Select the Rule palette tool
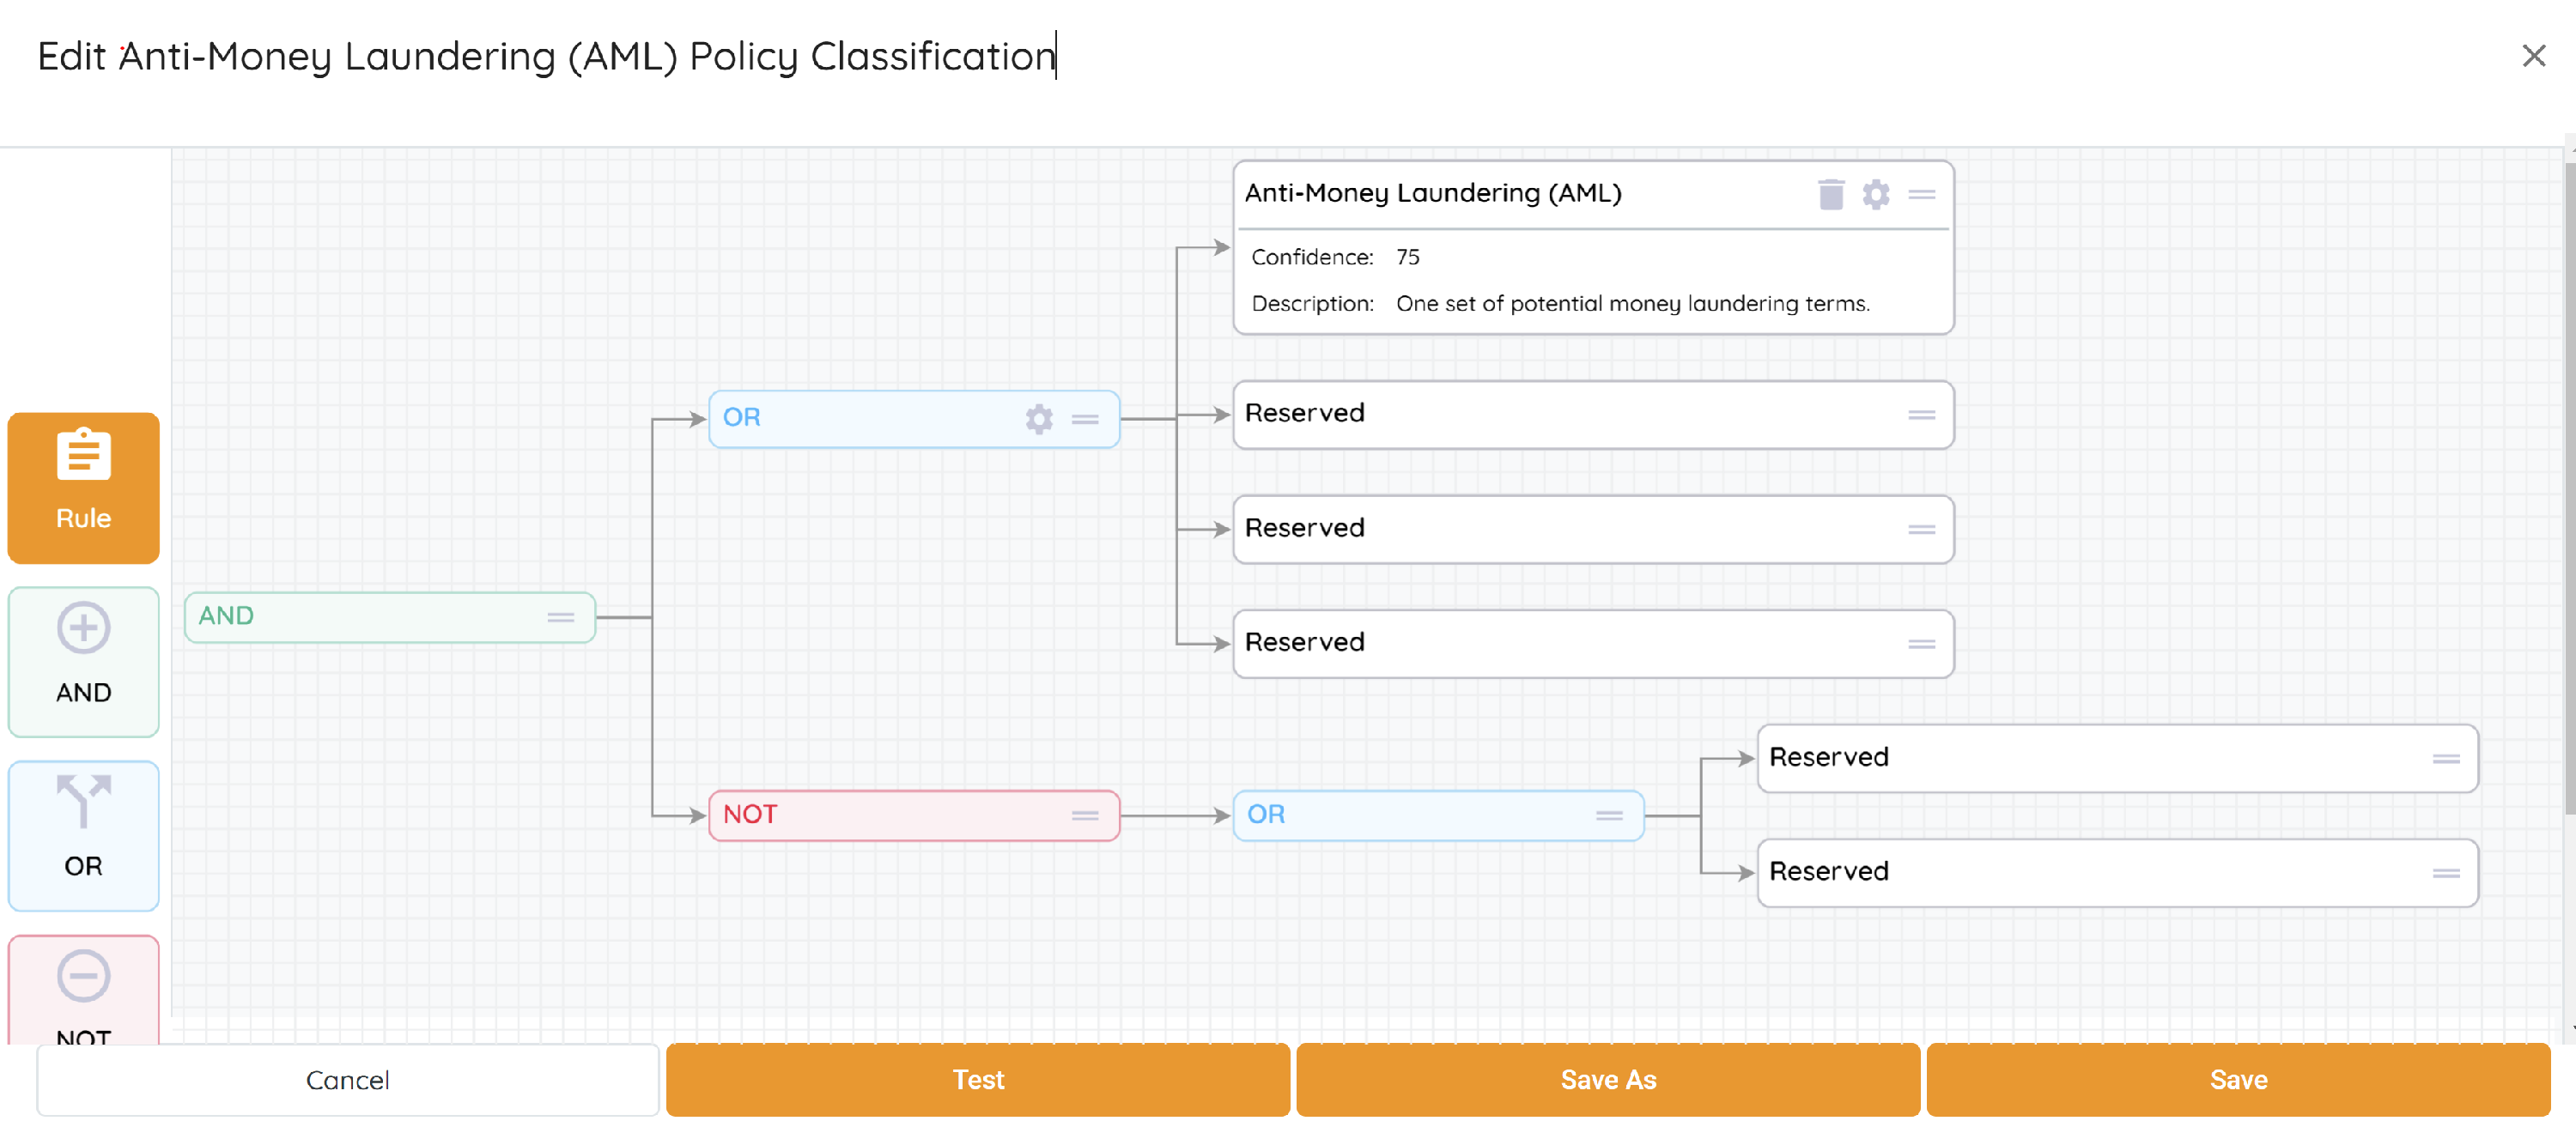 pyautogui.click(x=83, y=487)
